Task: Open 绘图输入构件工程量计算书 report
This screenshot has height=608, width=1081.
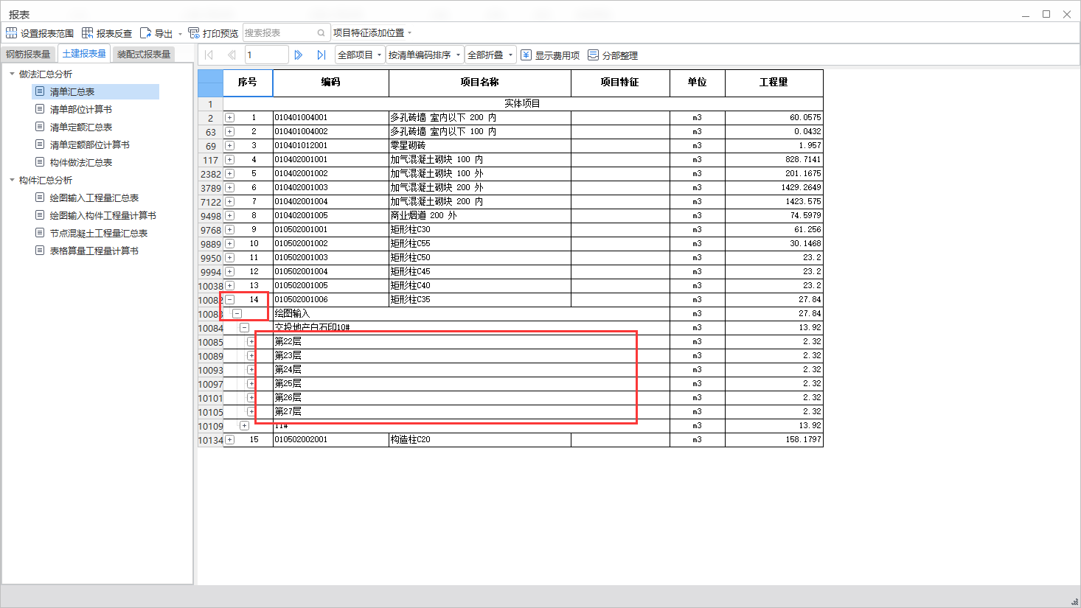Action: click(x=102, y=215)
